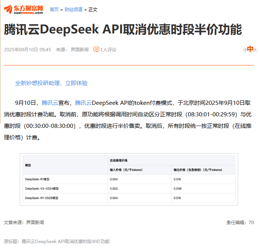
Task: Open the 1人评论 comments link
Action: coord(108,49)
